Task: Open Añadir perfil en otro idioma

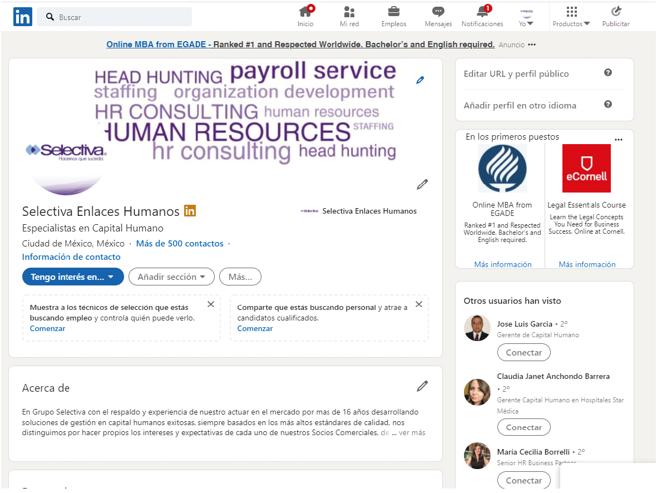Action: 520,106
